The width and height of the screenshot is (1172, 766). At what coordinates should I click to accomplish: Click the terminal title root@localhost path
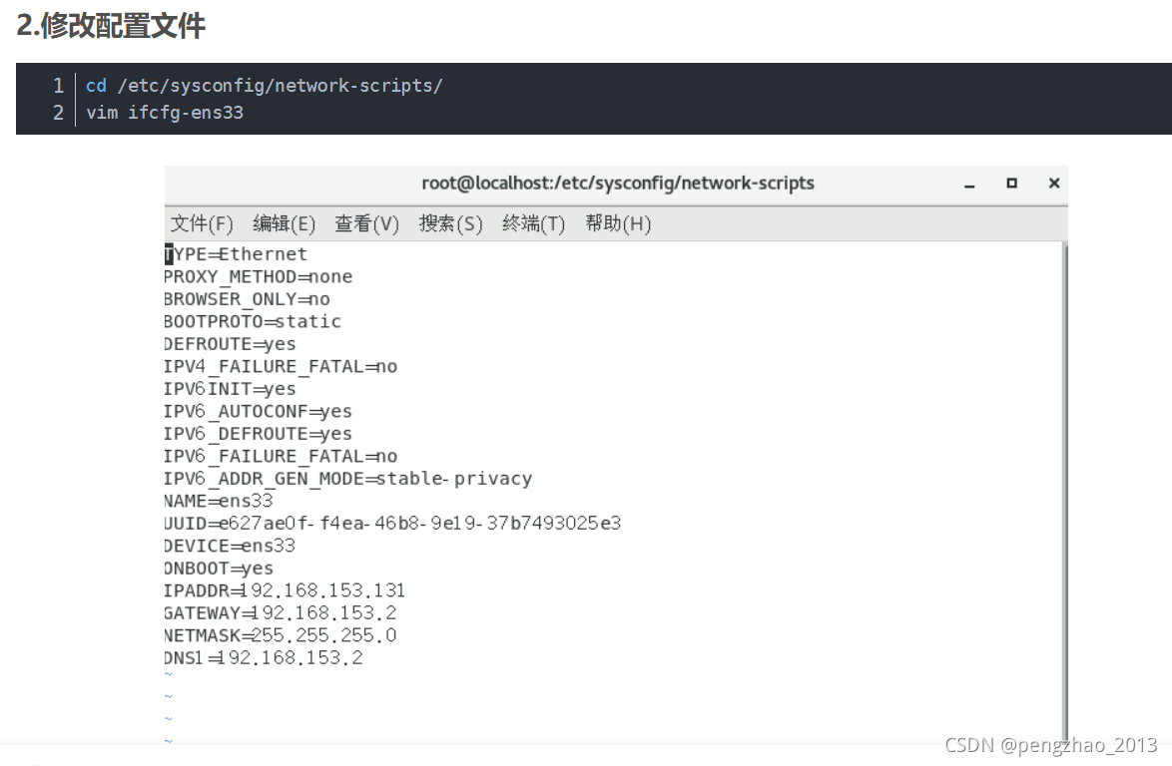[617, 183]
